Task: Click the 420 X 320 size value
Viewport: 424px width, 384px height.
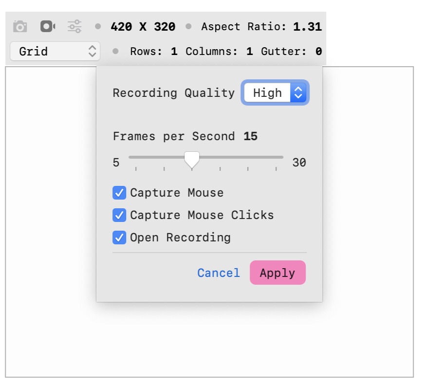Action: point(143,26)
